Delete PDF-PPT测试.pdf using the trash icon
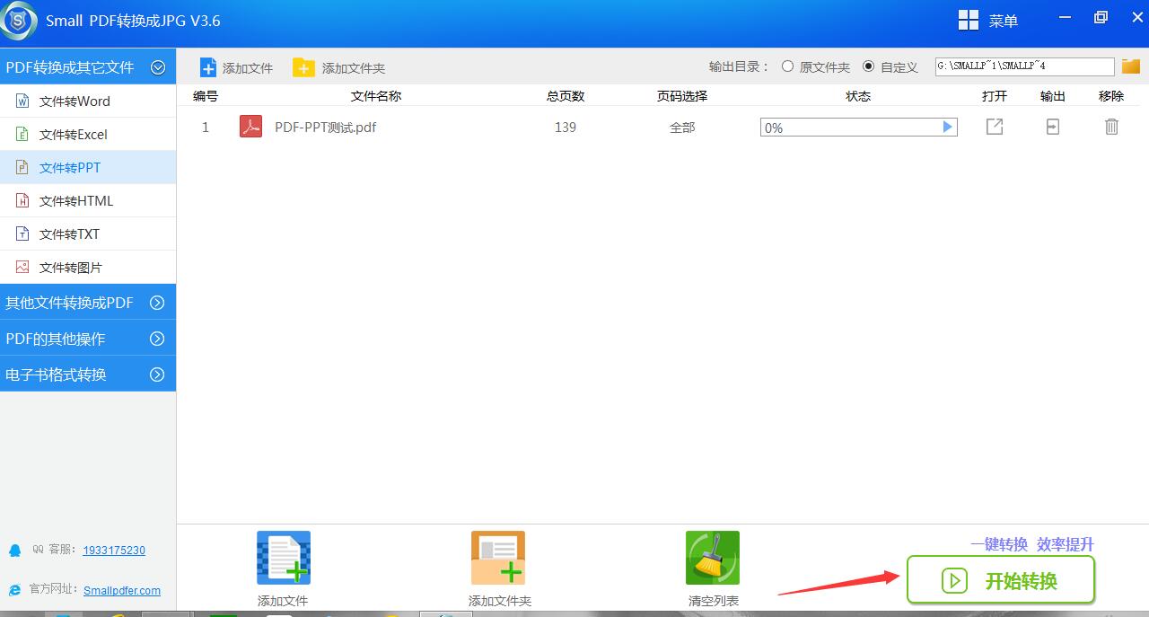This screenshot has width=1149, height=617. point(1111,127)
